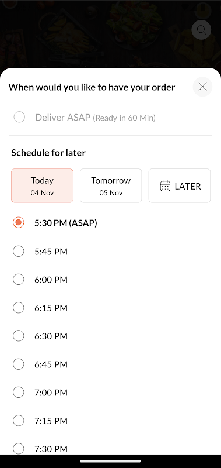This screenshot has width=221, height=468.
Task: Choose the 6:30 PM radio option
Action: pyautogui.click(x=19, y=336)
